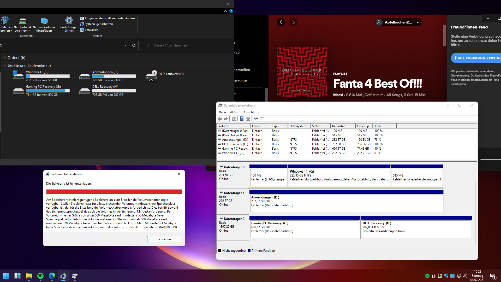Select the Windows 11 (C:) drive in Explorer

click(42, 76)
